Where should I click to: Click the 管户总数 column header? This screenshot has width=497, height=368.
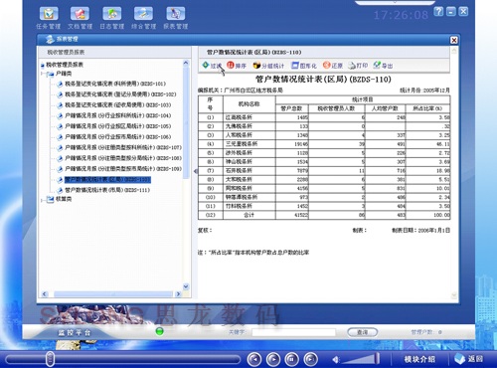[292, 108]
